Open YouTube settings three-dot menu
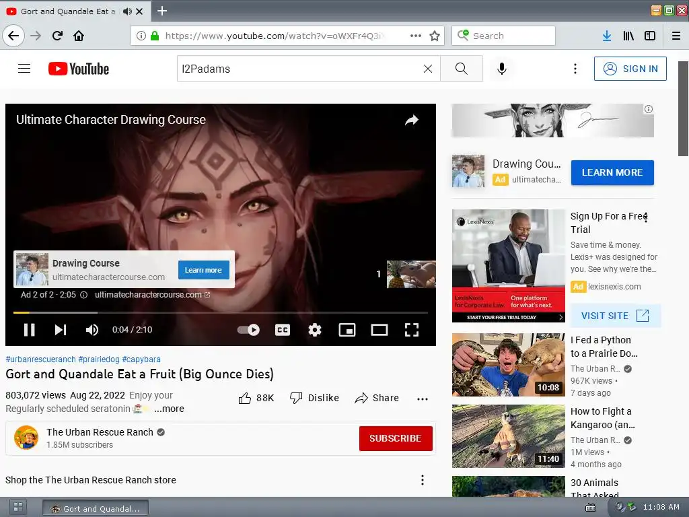The width and height of the screenshot is (689, 517). coord(575,69)
